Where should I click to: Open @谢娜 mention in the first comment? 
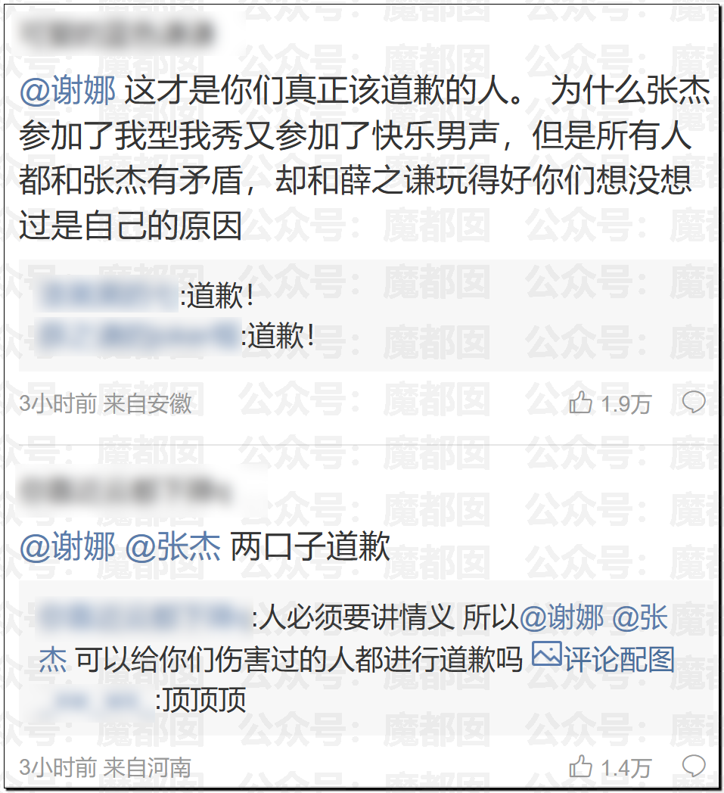click(x=68, y=92)
